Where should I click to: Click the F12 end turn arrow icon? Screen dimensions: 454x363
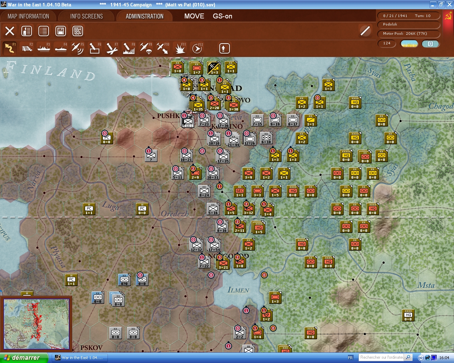point(197,48)
